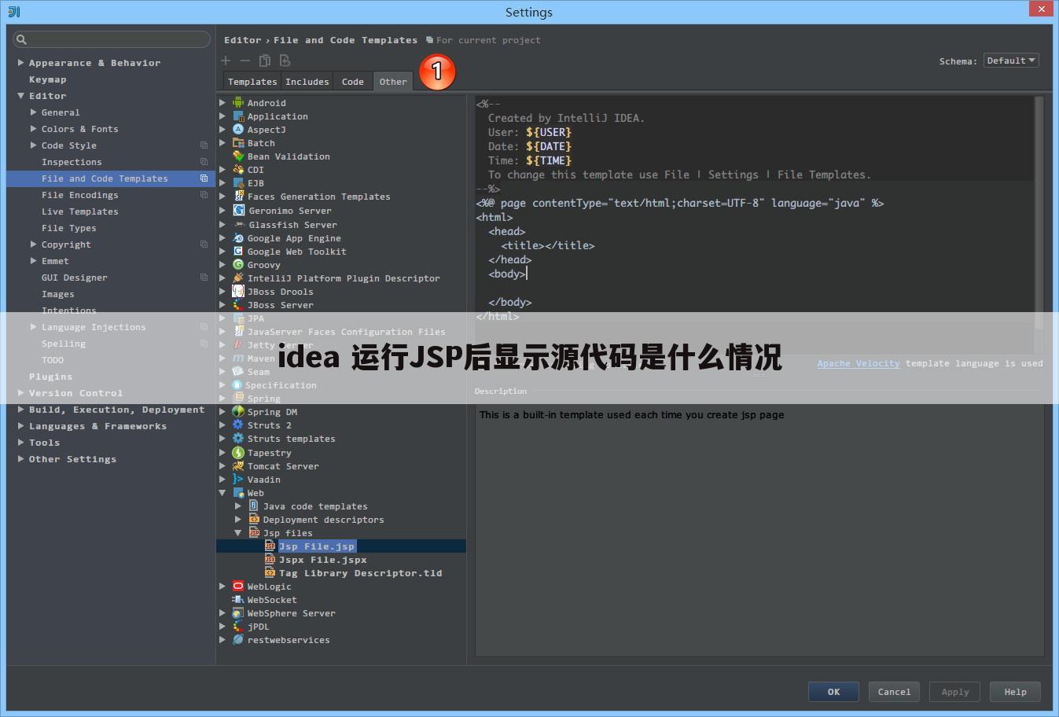Screen dimensions: 1059x717
Task: Click the copy template icon
Action: (265, 61)
